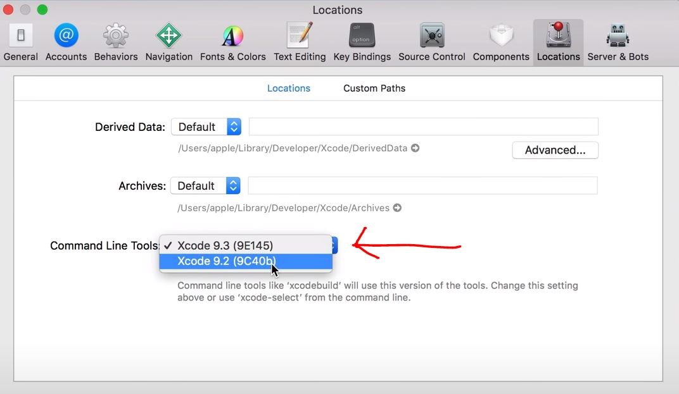
Task: Open the Archives folder path arrow
Action: click(x=397, y=207)
